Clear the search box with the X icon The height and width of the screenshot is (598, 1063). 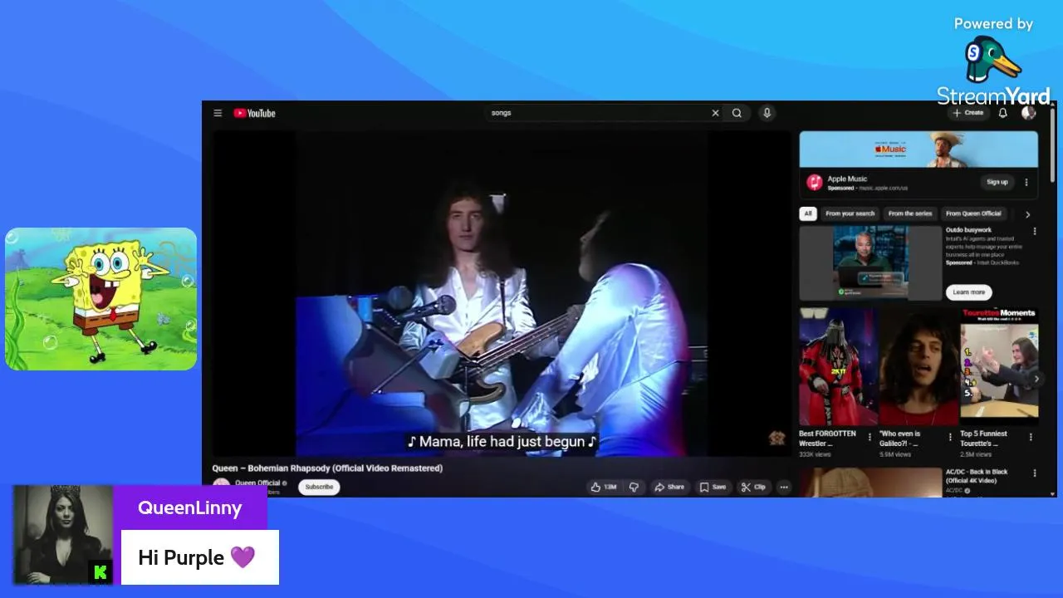(x=715, y=113)
